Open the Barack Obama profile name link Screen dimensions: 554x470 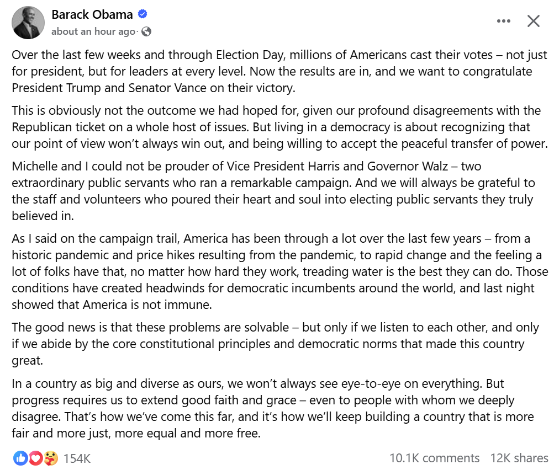(x=92, y=14)
